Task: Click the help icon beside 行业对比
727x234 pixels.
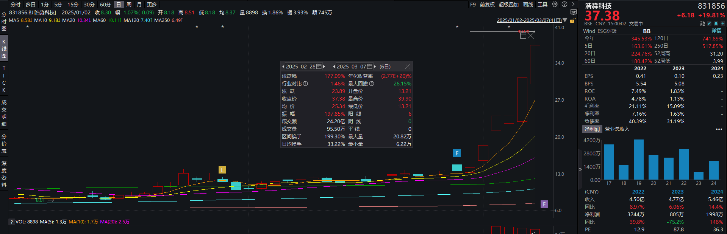Action: [x=305, y=84]
